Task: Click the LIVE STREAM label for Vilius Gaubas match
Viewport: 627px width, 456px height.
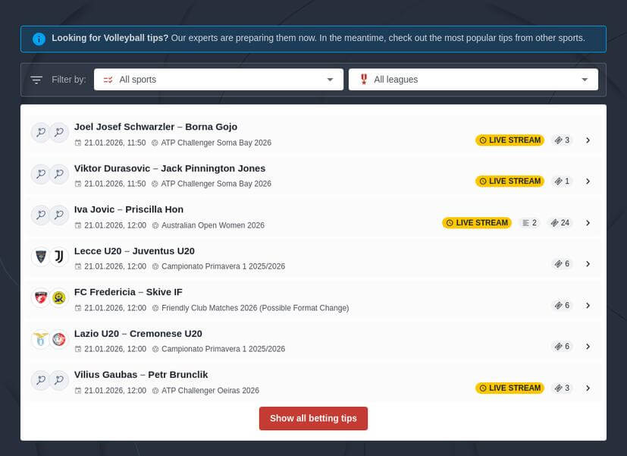Action: [x=510, y=388]
